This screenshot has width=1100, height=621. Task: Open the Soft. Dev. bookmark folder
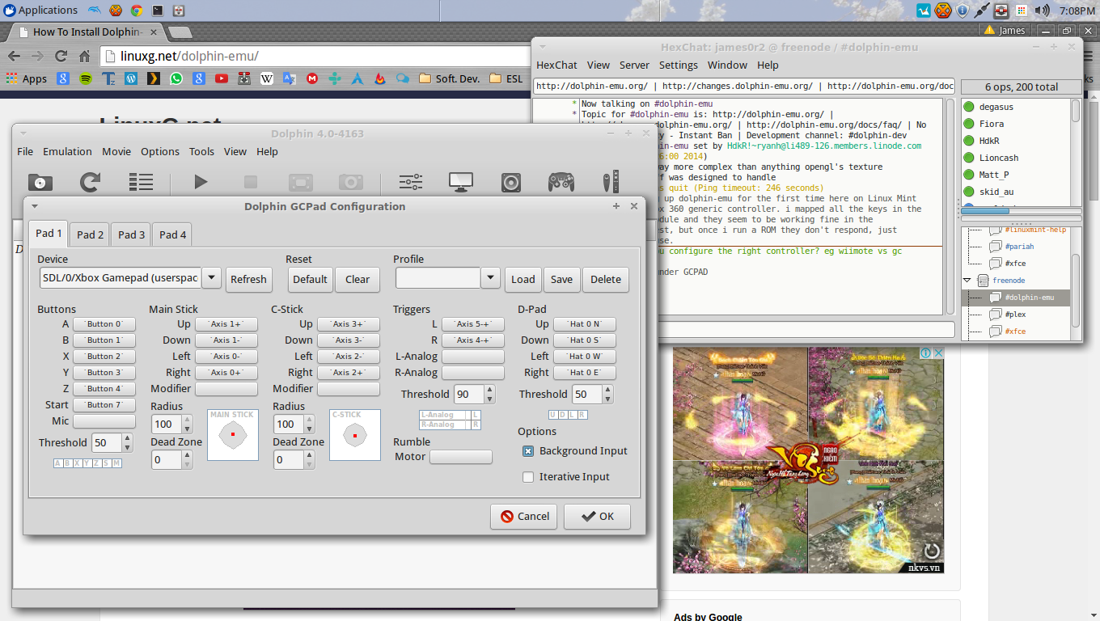point(450,78)
